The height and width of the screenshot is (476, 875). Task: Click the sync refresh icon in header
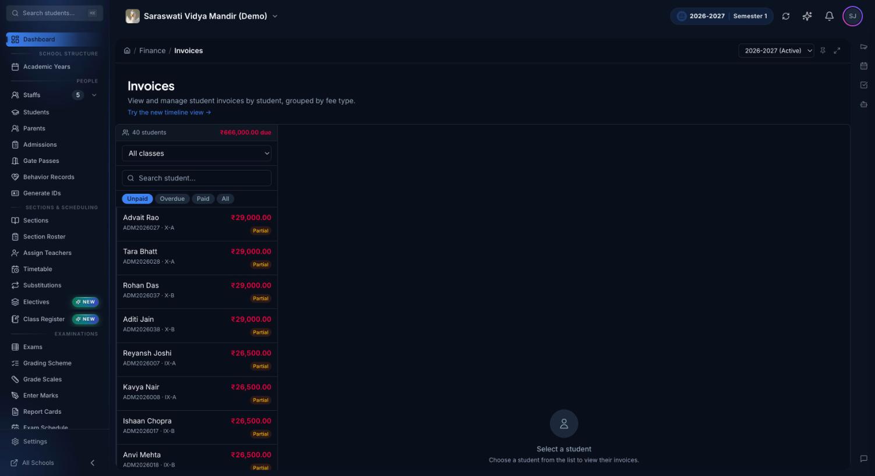(786, 16)
